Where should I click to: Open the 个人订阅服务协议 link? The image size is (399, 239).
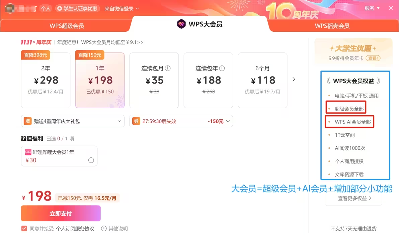(75, 229)
